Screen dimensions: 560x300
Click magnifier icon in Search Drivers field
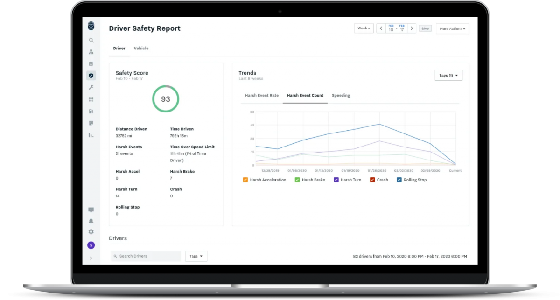[116, 256]
